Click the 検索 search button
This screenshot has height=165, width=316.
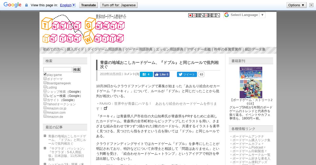click(77, 70)
